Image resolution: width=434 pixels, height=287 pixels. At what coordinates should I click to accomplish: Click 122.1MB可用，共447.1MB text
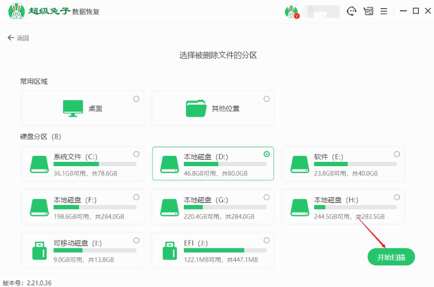[x=221, y=260]
